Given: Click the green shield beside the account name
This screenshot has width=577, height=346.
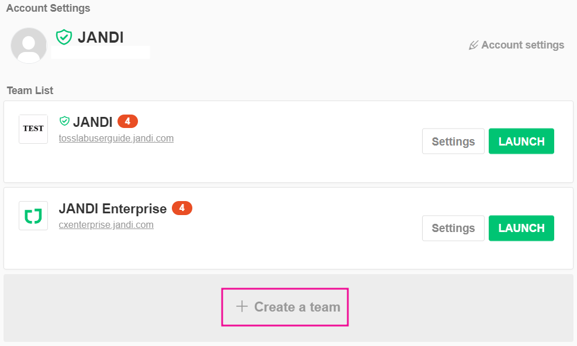Looking at the screenshot, I should click(64, 37).
